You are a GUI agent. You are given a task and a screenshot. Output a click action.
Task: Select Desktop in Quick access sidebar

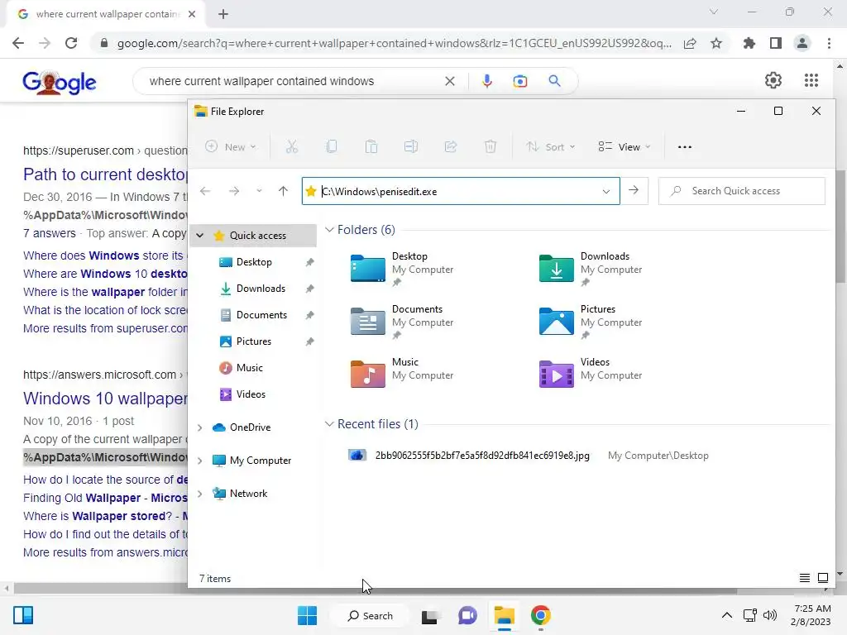pyautogui.click(x=253, y=262)
